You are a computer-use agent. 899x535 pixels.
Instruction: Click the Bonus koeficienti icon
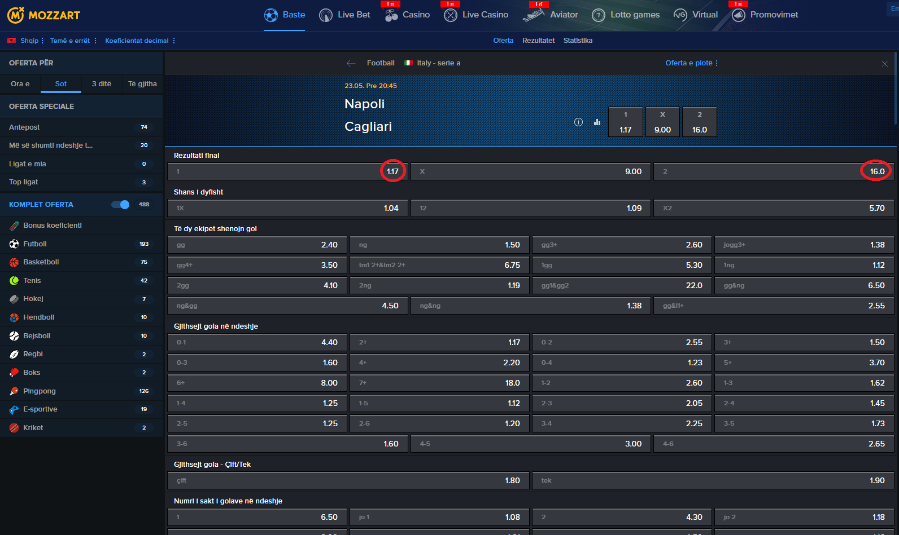click(x=14, y=226)
